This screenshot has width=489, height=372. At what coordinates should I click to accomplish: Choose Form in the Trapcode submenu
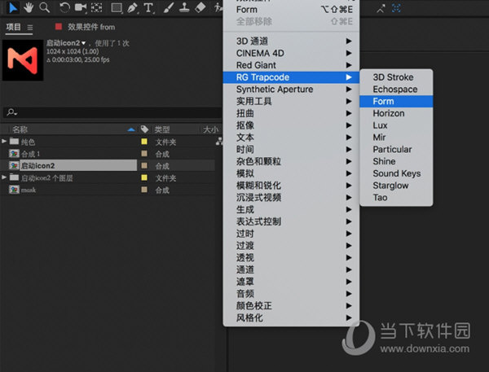(396, 101)
